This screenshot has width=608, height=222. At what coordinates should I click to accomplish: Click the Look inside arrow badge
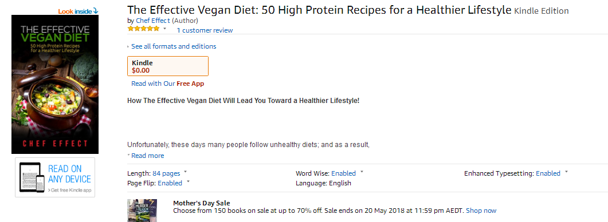tap(78, 11)
